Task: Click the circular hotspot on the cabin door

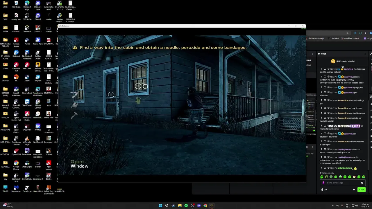Action: [111, 95]
